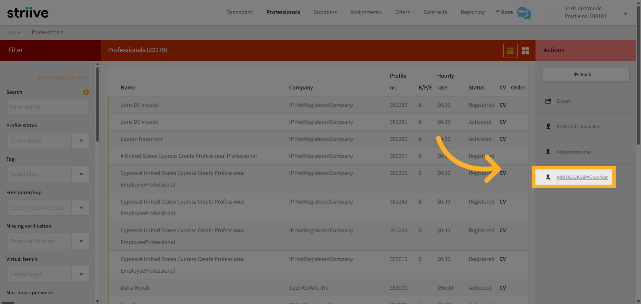Expand the Profile status dropdown

tap(80, 140)
